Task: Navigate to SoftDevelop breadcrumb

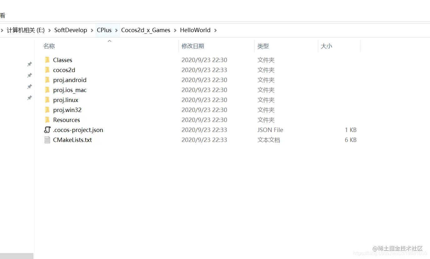Action: tap(71, 30)
